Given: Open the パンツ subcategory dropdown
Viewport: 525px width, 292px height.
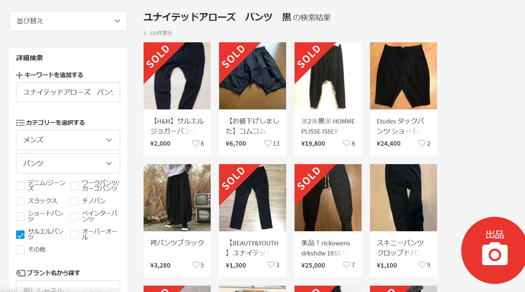Looking at the screenshot, I should coord(68,163).
